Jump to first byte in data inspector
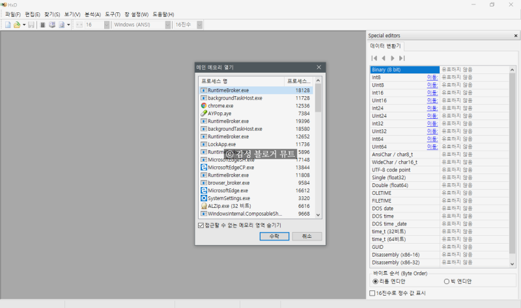 pos(374,58)
